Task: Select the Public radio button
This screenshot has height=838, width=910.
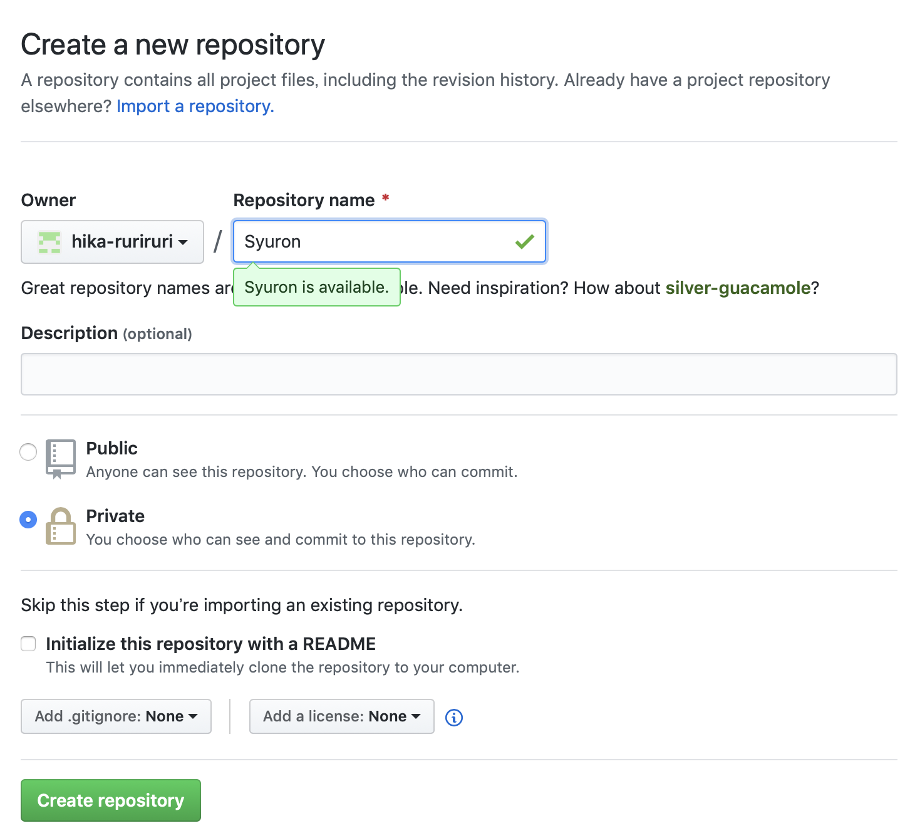Action: tap(28, 451)
